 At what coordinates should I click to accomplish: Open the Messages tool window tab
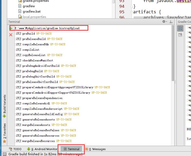coord(95,149)
